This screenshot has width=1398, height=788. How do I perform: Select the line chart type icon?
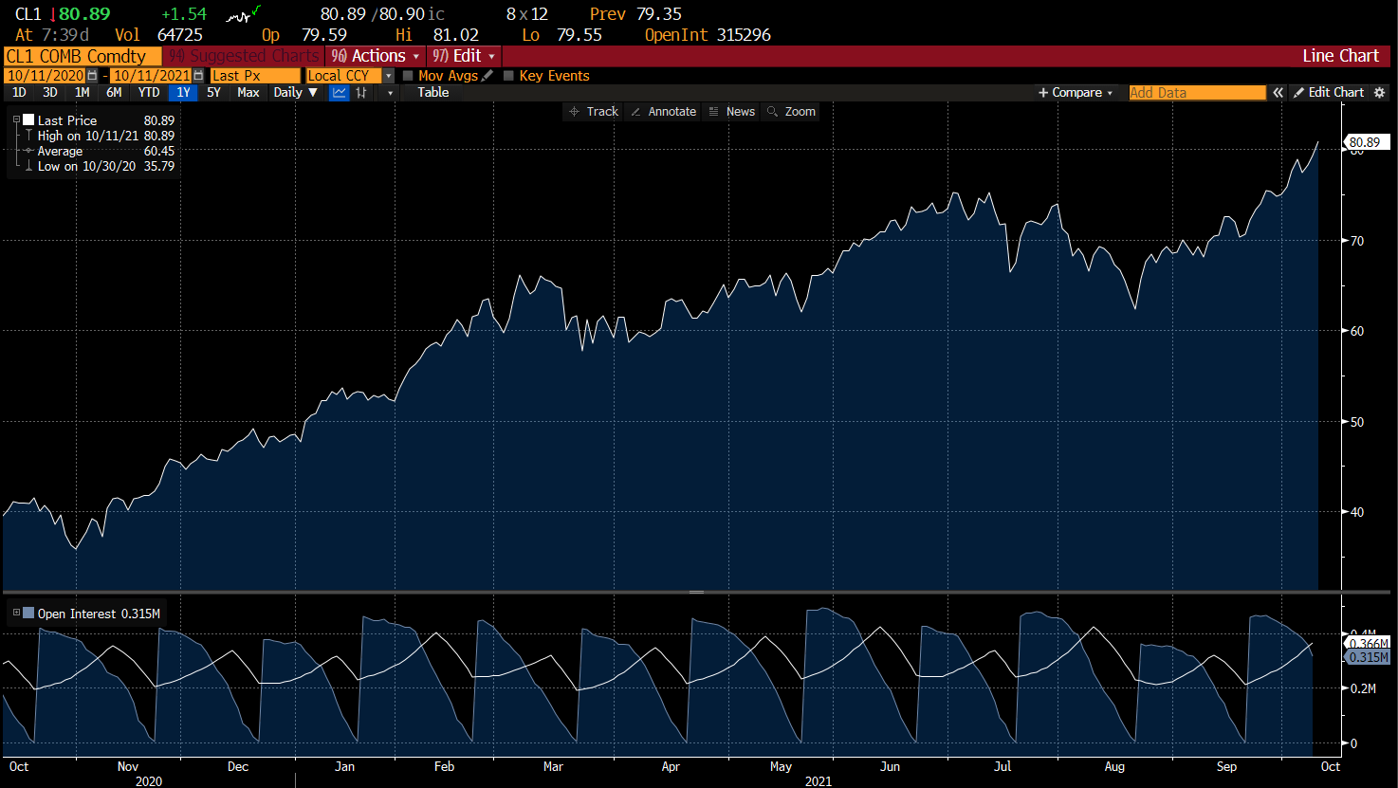click(339, 93)
